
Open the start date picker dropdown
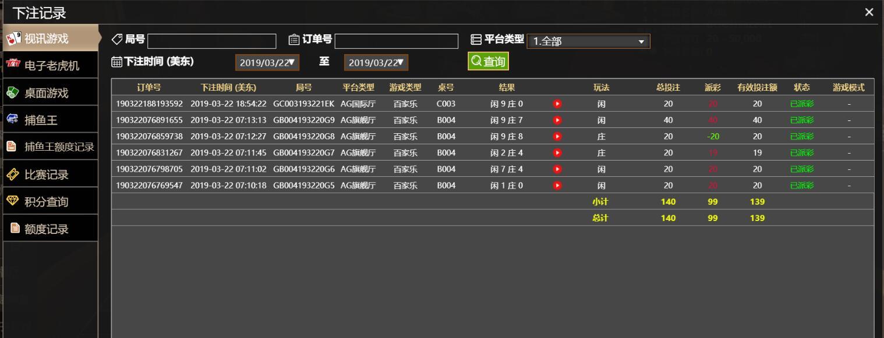click(267, 62)
